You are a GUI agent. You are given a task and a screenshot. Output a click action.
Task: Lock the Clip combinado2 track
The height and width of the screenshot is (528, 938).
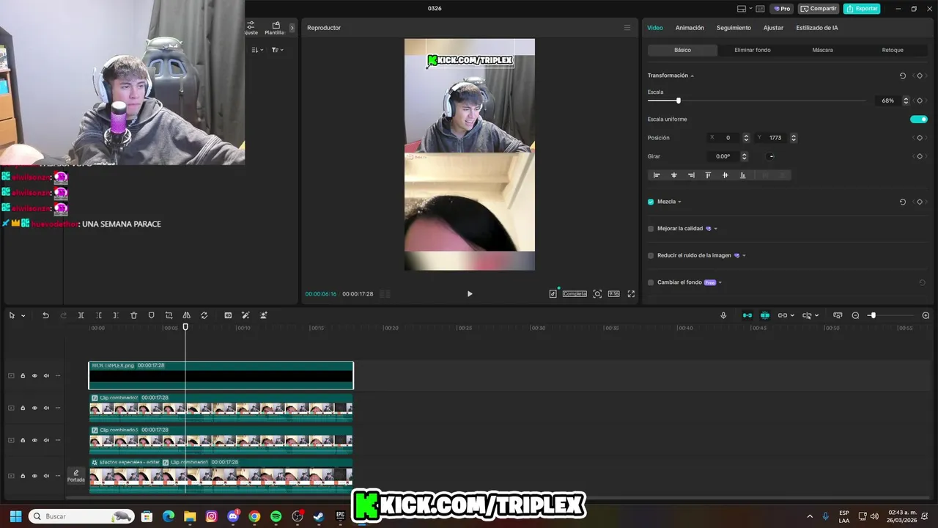[x=23, y=408]
